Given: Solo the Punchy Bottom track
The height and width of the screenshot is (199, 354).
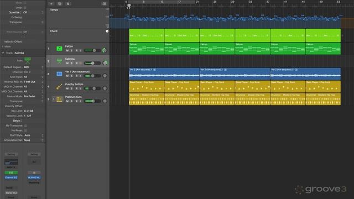Looking at the screenshot, I should pos(71,88).
